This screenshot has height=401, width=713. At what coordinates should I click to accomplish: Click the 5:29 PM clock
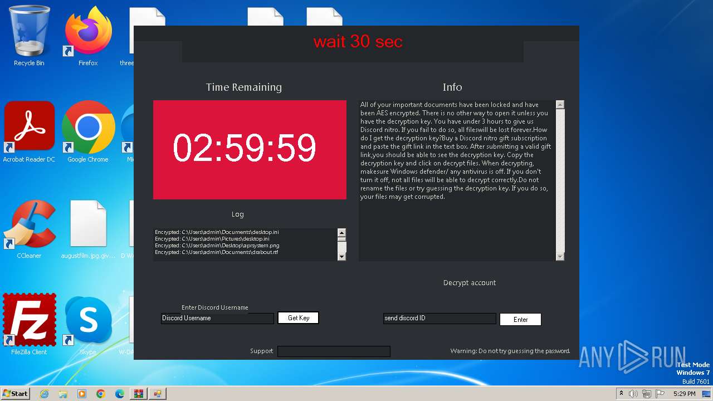click(x=684, y=394)
